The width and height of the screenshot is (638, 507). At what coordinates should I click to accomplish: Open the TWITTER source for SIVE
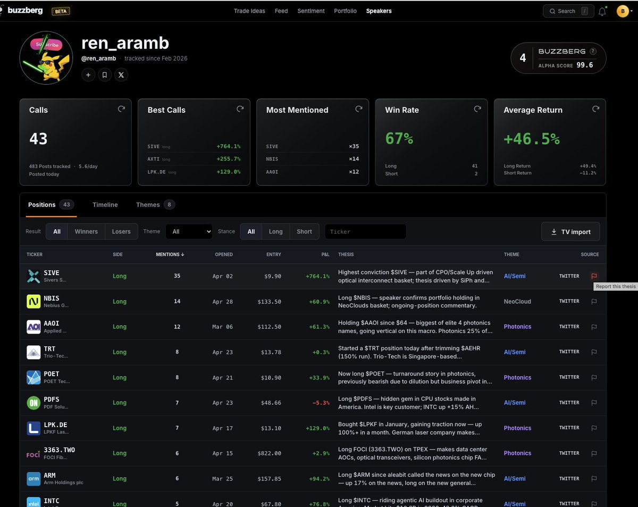[569, 276]
